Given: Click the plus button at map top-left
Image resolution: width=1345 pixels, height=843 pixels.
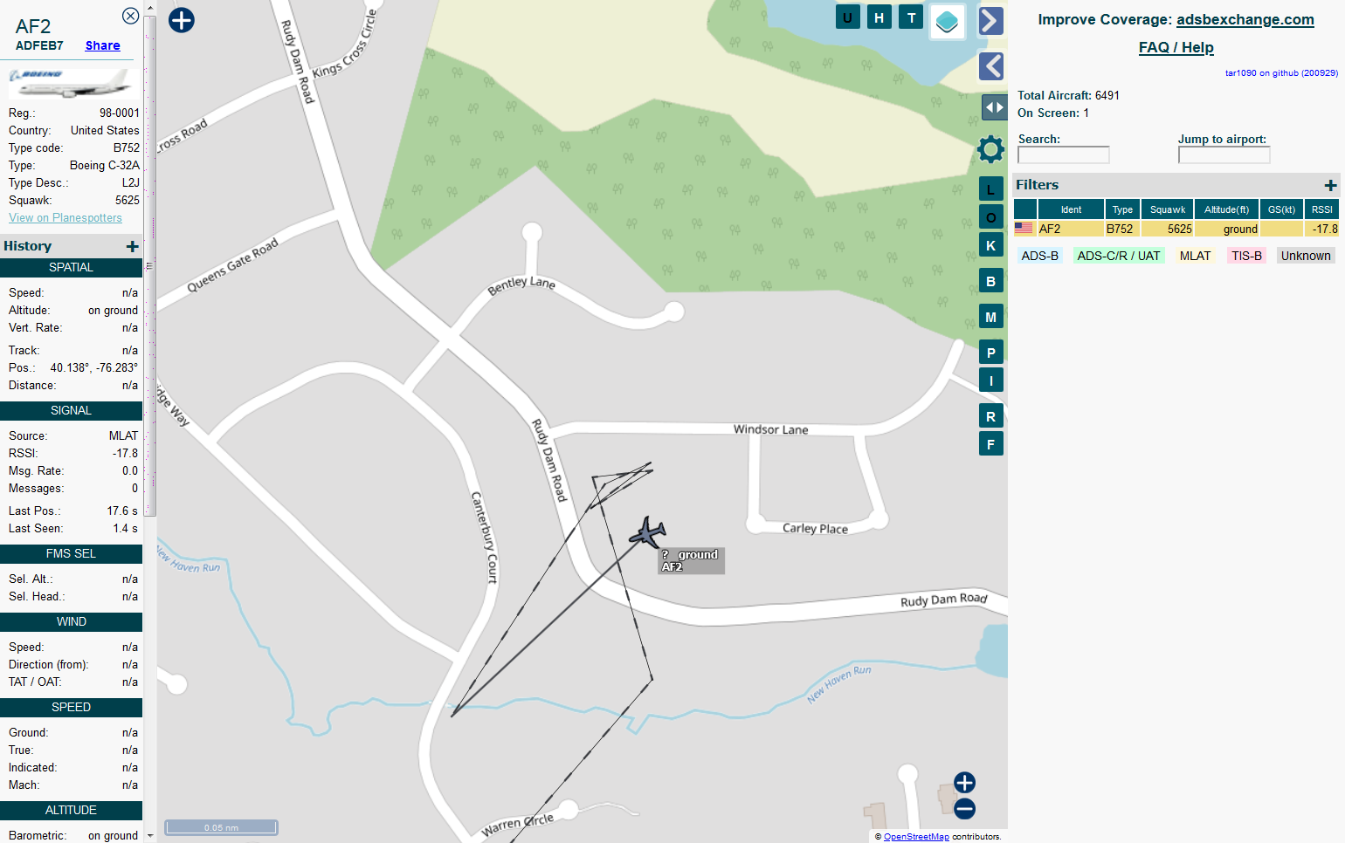Looking at the screenshot, I should (182, 20).
